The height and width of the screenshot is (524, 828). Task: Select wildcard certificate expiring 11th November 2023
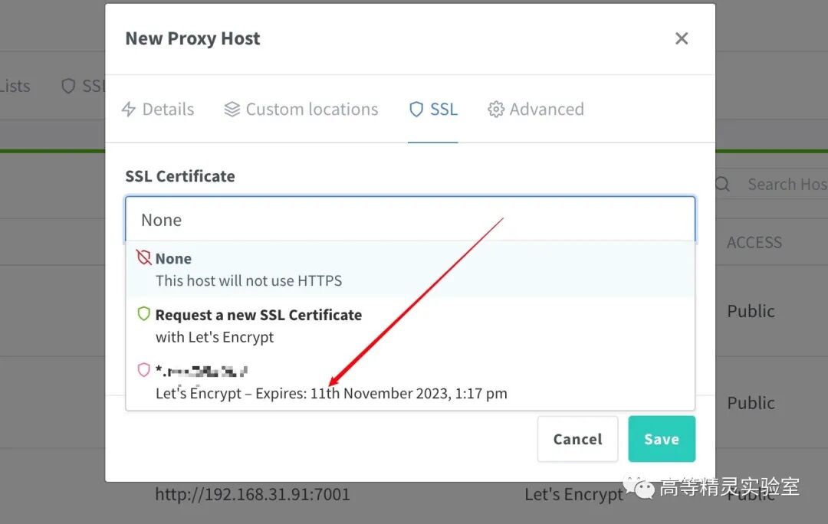point(410,382)
